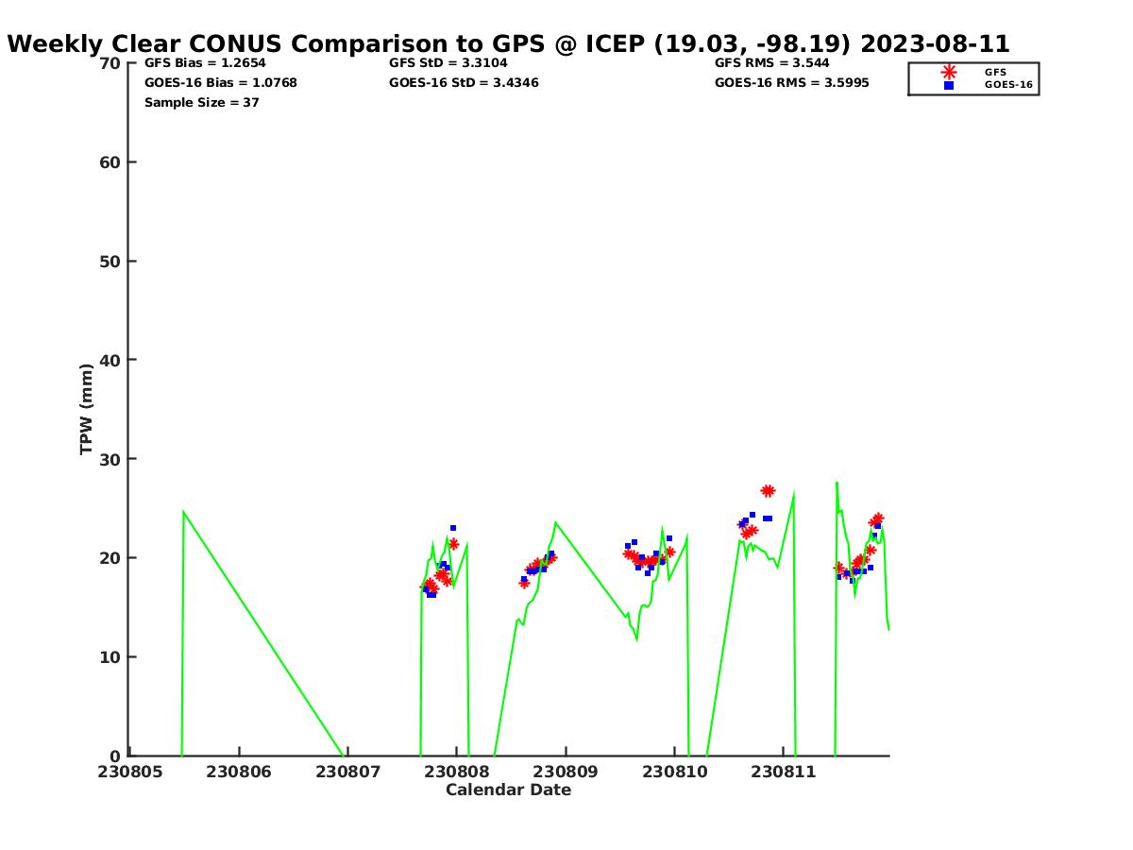This screenshot has height=850, width=1133.
Task: Click the 70 y-axis tick label
Action: coord(110,63)
